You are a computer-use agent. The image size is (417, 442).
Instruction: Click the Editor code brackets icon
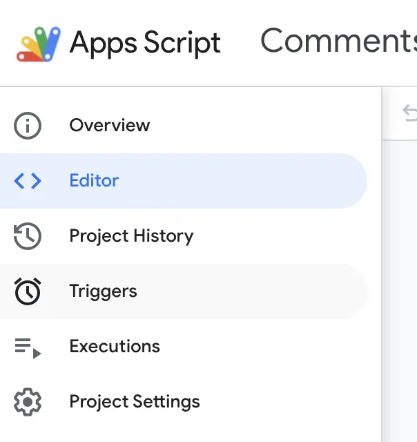pos(28,181)
